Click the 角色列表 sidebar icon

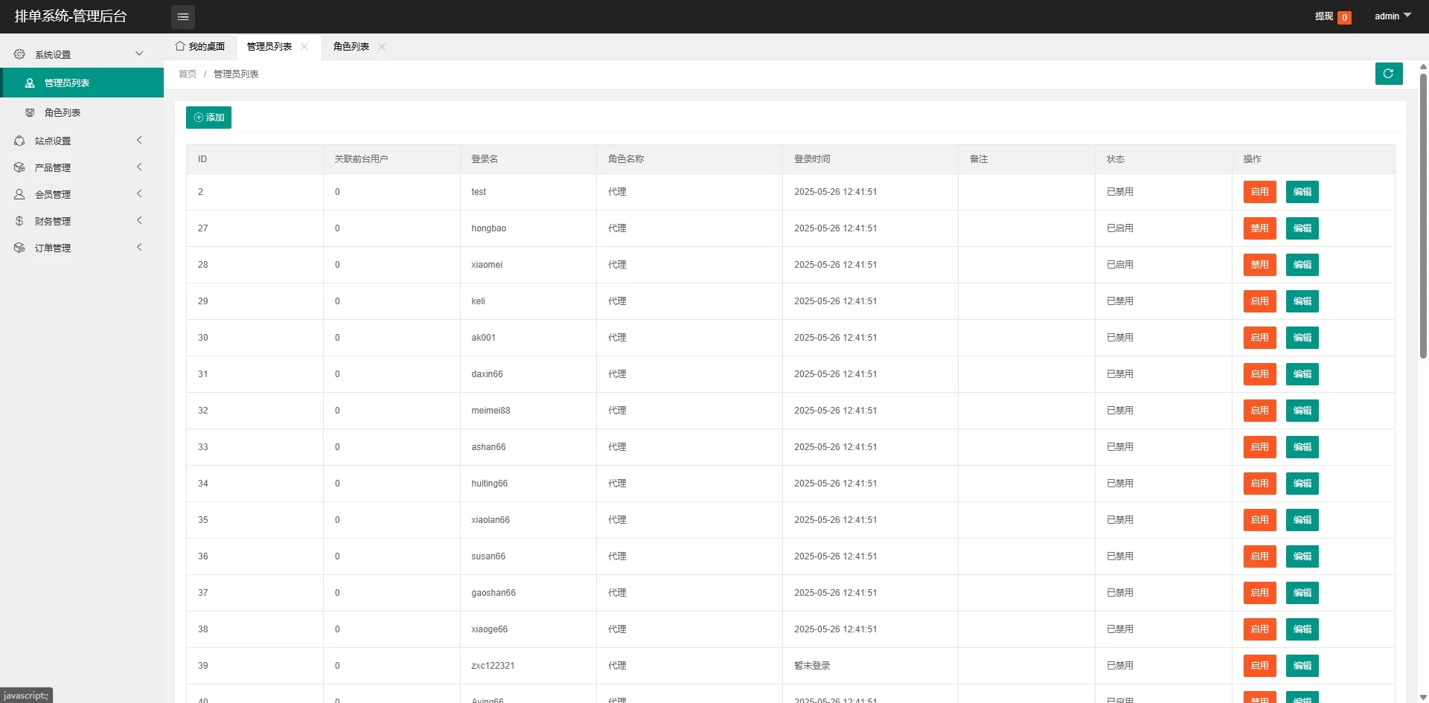click(x=30, y=112)
